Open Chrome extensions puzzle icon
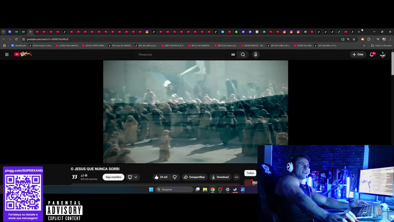 click(x=369, y=39)
